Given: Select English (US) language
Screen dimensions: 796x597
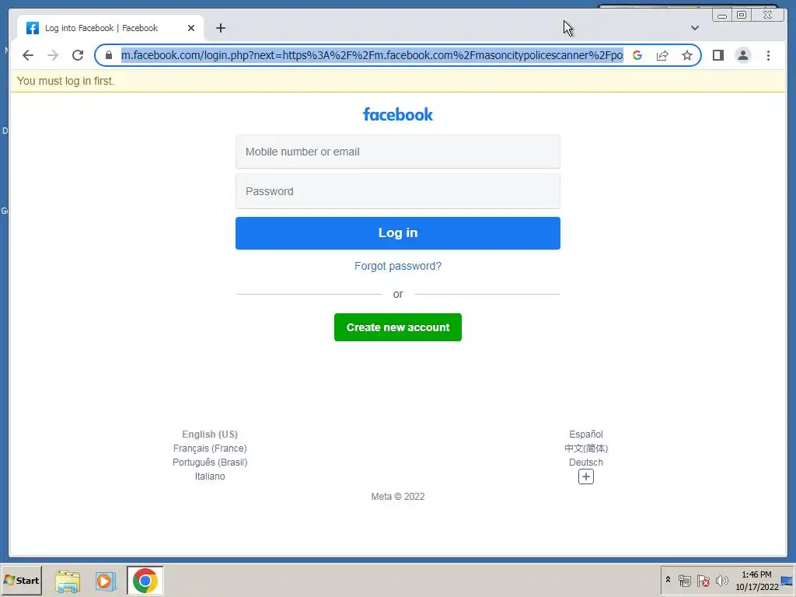Looking at the screenshot, I should tap(210, 435).
